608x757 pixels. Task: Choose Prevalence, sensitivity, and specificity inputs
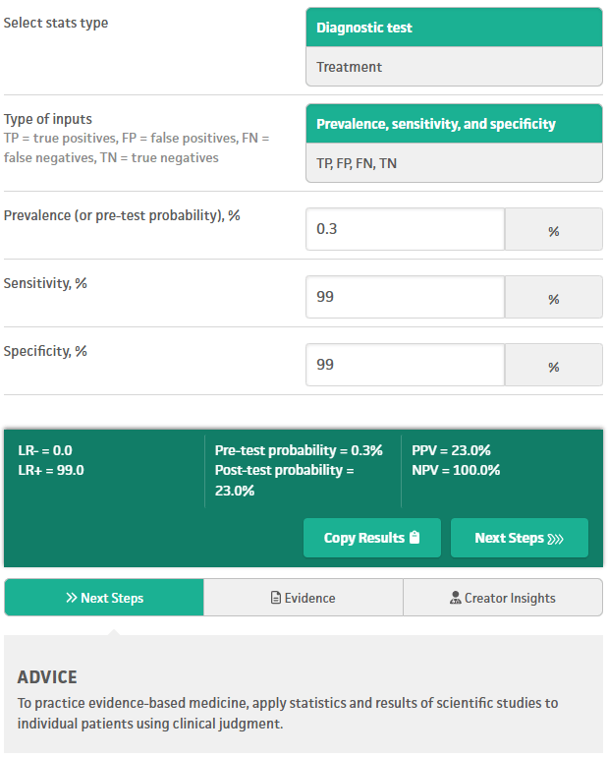pos(454,124)
